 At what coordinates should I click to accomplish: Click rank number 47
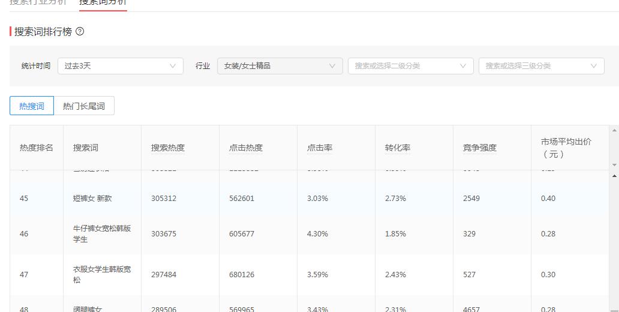coord(24,274)
